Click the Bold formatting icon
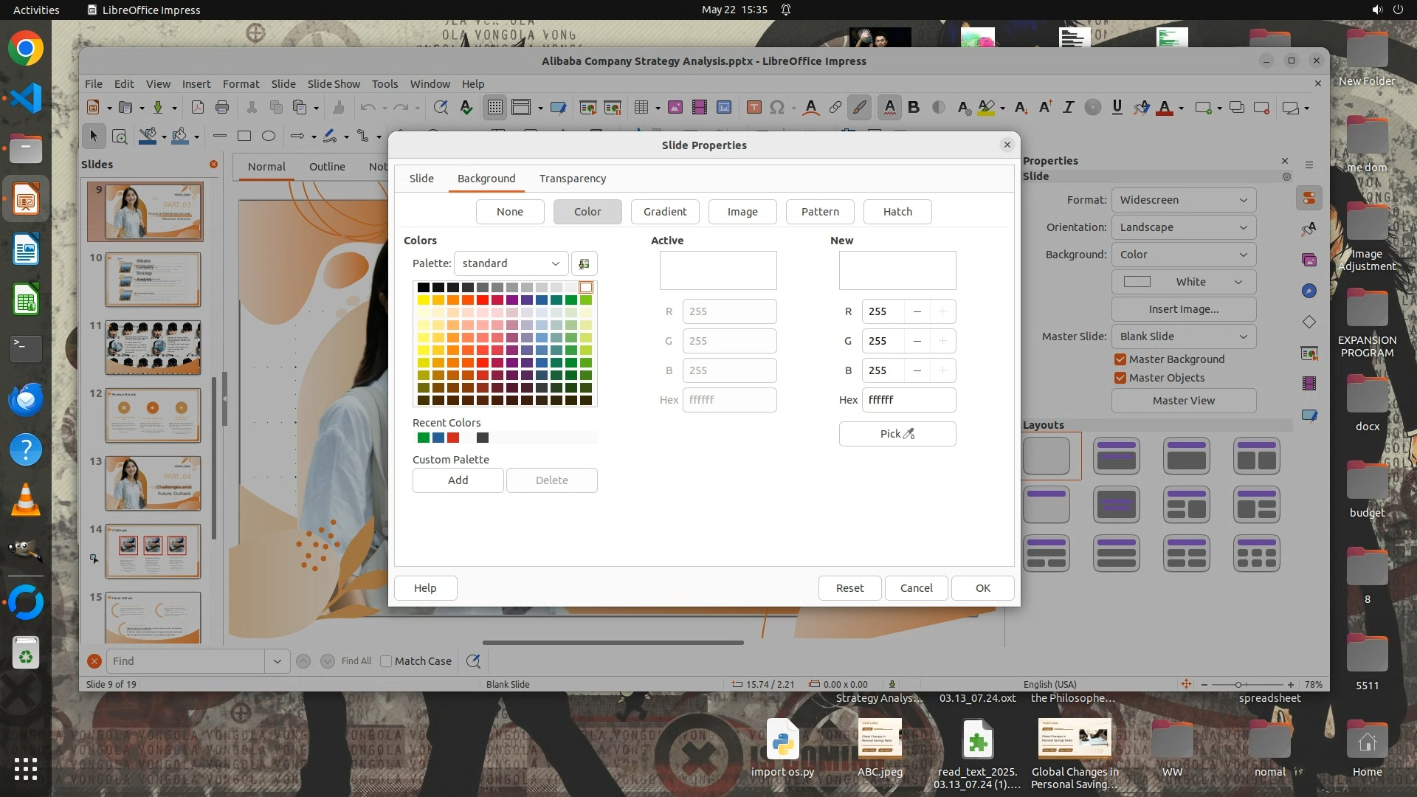Image resolution: width=1417 pixels, height=797 pixels. tap(914, 108)
